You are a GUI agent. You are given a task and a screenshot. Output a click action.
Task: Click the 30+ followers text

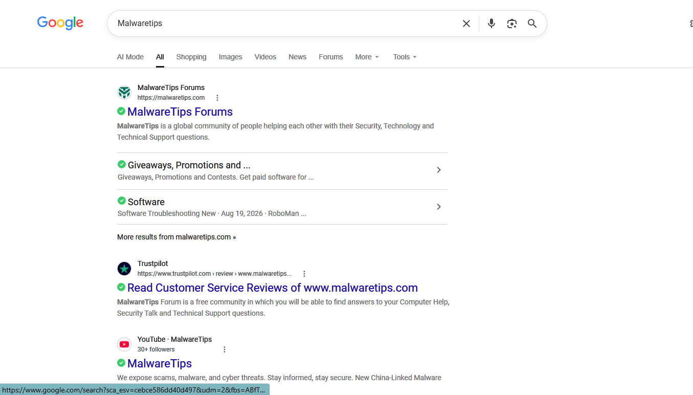(156, 349)
